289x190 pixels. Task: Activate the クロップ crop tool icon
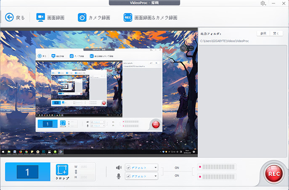(x=62, y=170)
